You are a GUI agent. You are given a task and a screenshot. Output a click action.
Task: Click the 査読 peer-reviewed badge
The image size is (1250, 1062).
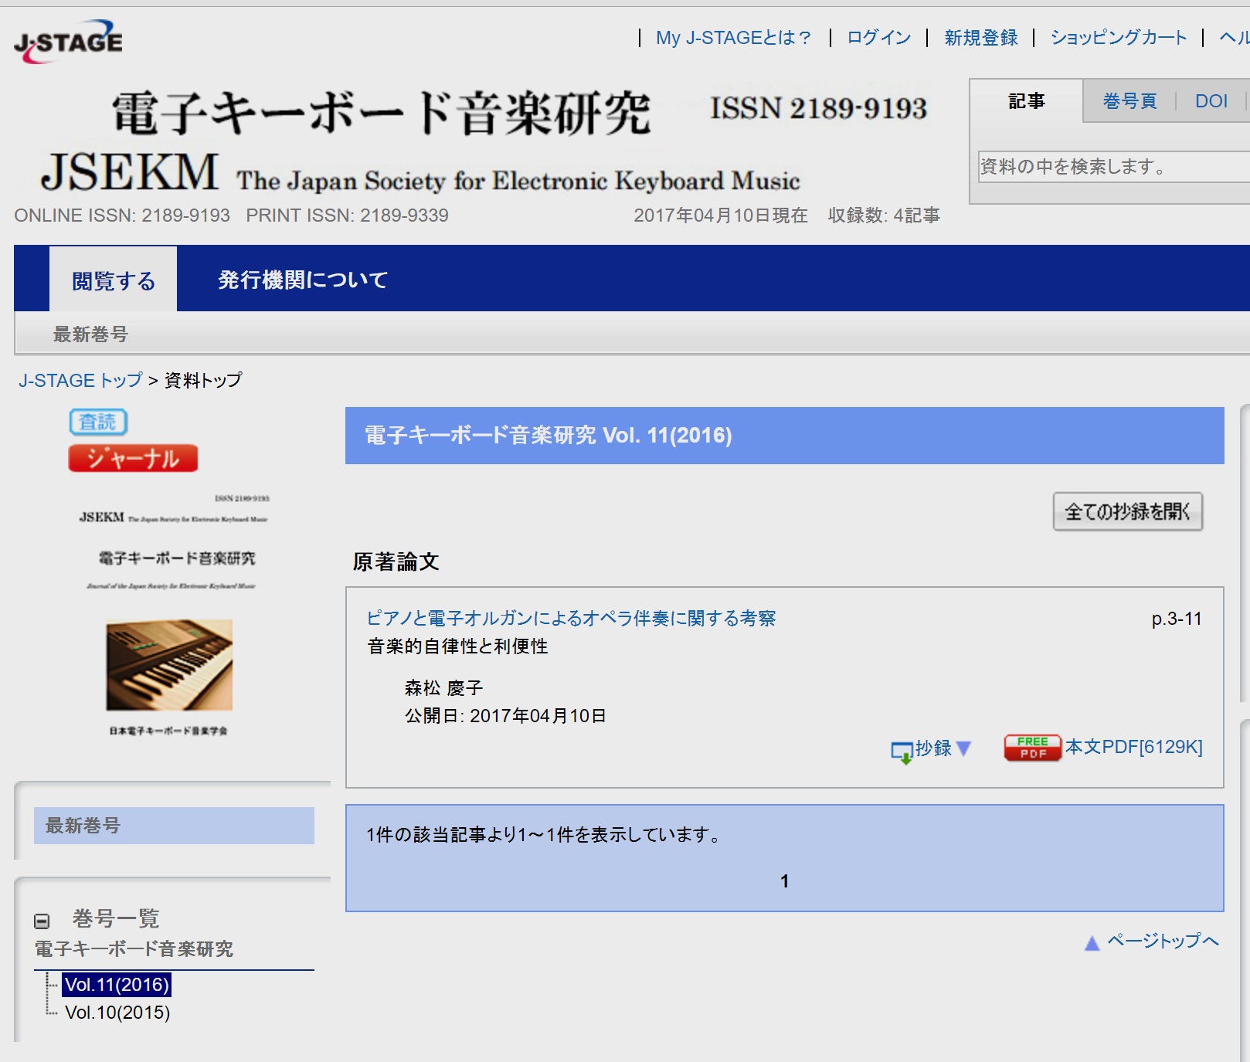tap(98, 422)
